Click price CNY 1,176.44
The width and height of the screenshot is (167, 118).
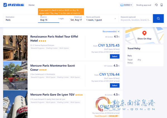point(109,74)
